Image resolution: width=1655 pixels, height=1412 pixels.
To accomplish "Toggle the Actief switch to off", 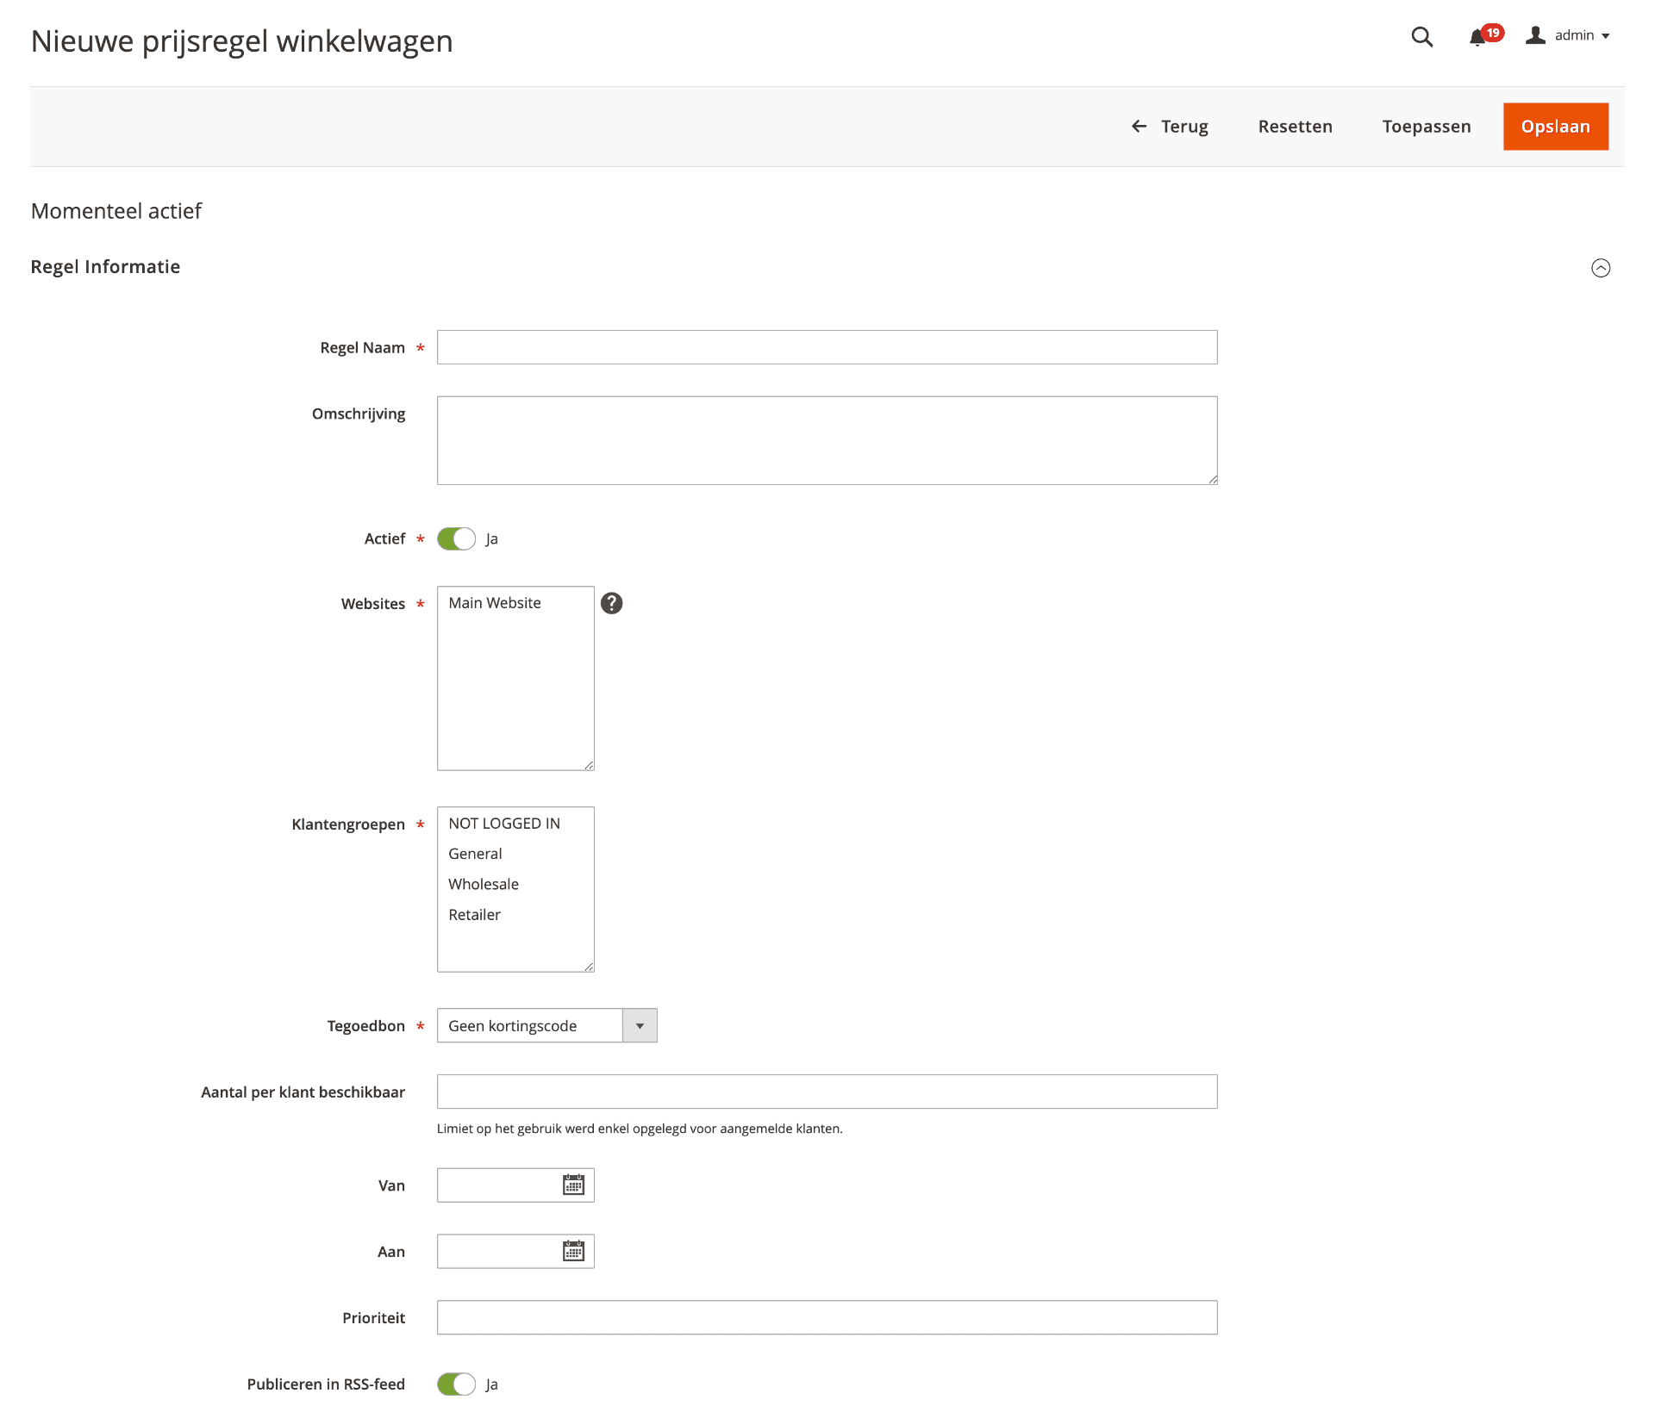I will click(457, 538).
